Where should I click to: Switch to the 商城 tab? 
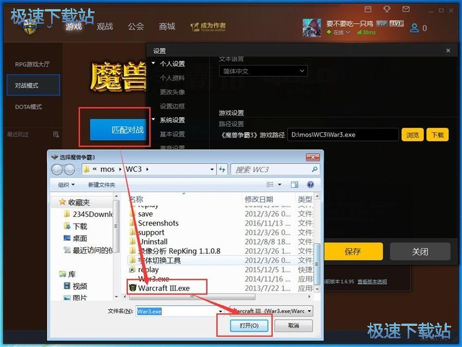click(x=167, y=27)
